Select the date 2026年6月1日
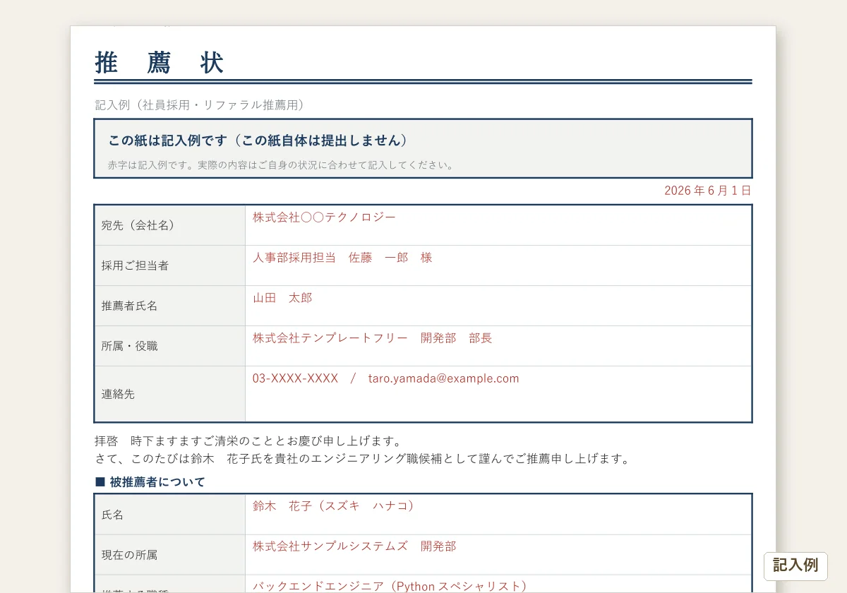 click(x=708, y=191)
